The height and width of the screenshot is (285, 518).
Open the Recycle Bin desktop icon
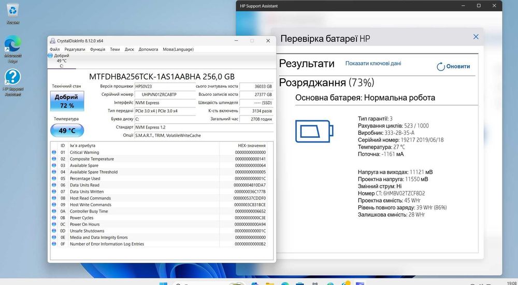[x=13, y=15]
